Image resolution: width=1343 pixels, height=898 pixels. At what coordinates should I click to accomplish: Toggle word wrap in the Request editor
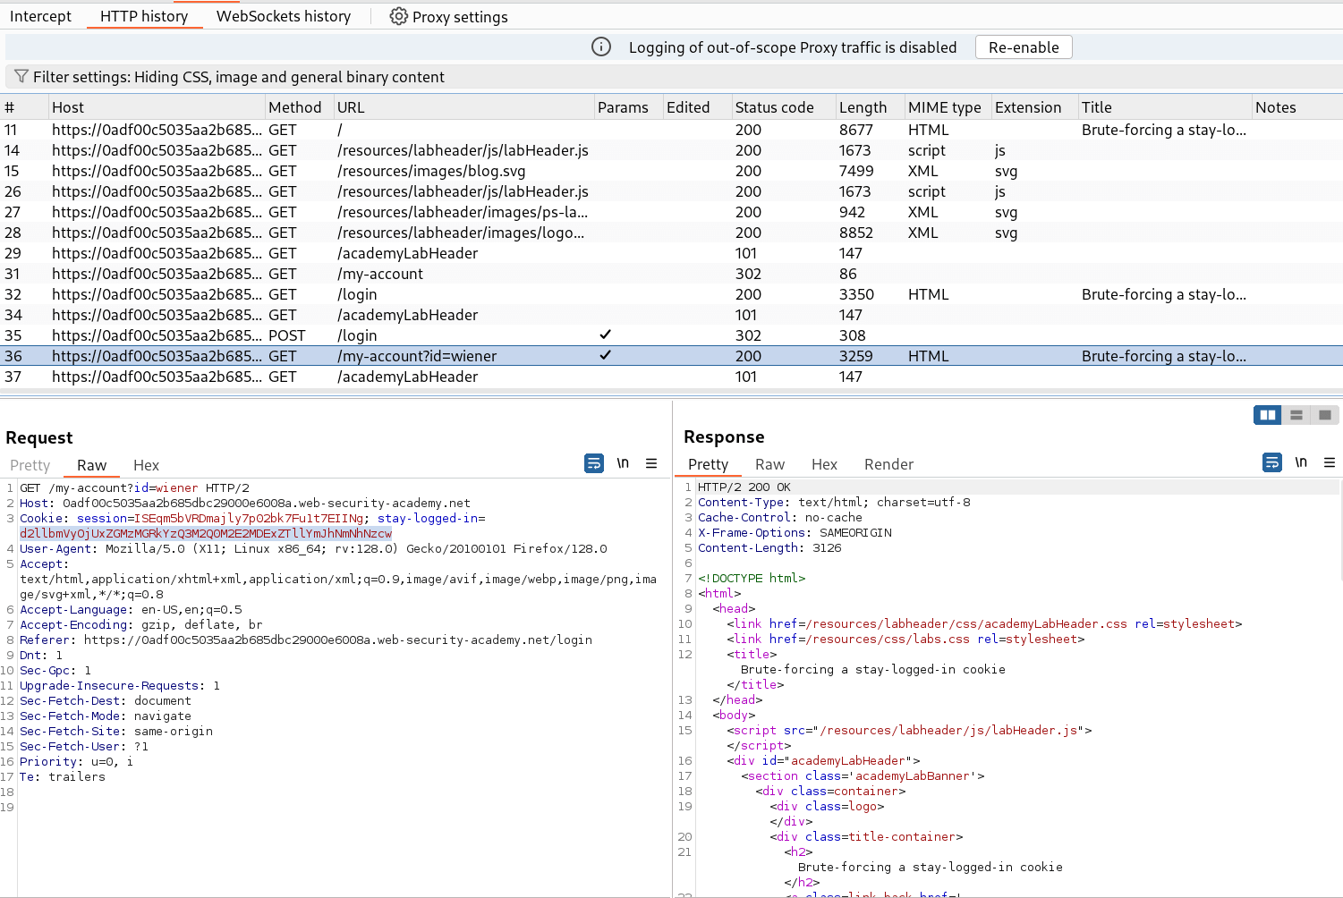point(593,463)
